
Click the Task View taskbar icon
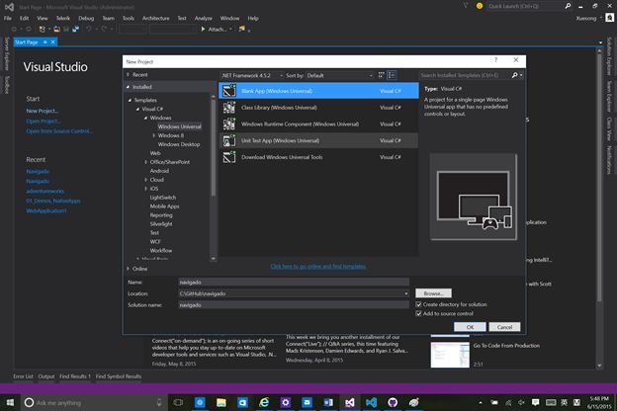pos(178,402)
